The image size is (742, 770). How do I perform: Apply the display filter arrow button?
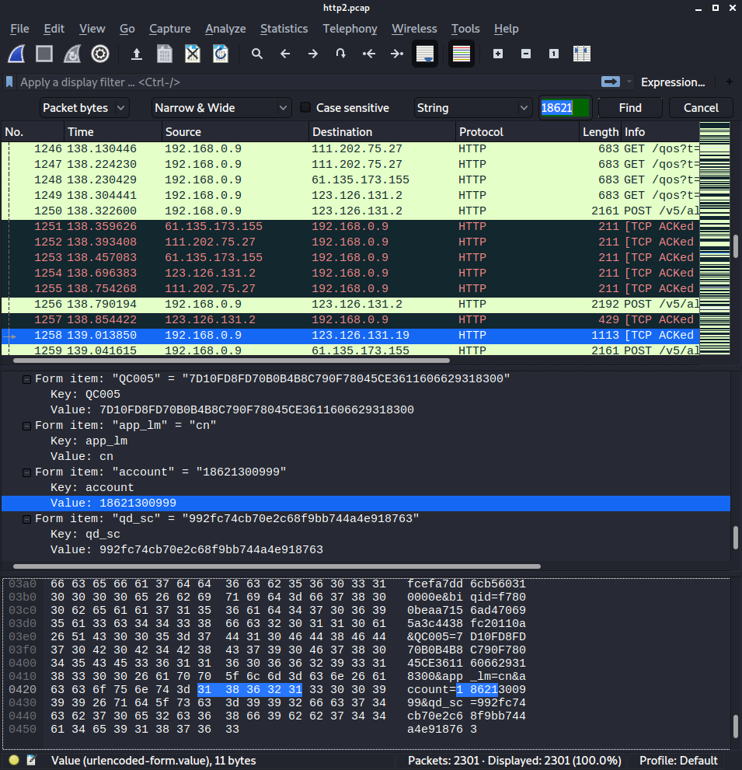[x=611, y=82]
